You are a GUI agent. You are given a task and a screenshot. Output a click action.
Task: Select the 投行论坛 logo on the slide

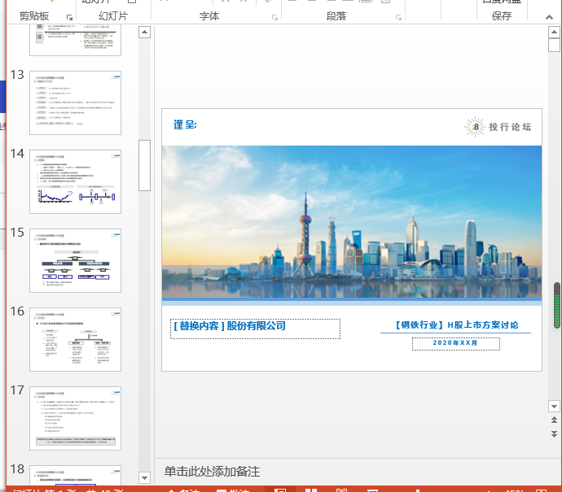(498, 127)
